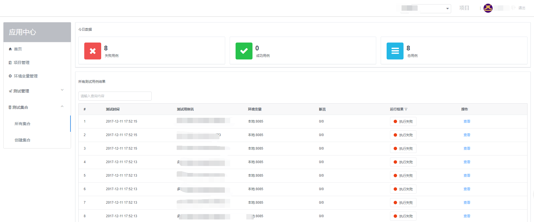The height and width of the screenshot is (222, 534).
Task: Click the red failed-cases X icon
Action: [x=92, y=51]
